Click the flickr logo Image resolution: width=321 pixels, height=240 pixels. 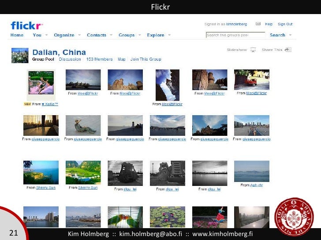click(26, 25)
